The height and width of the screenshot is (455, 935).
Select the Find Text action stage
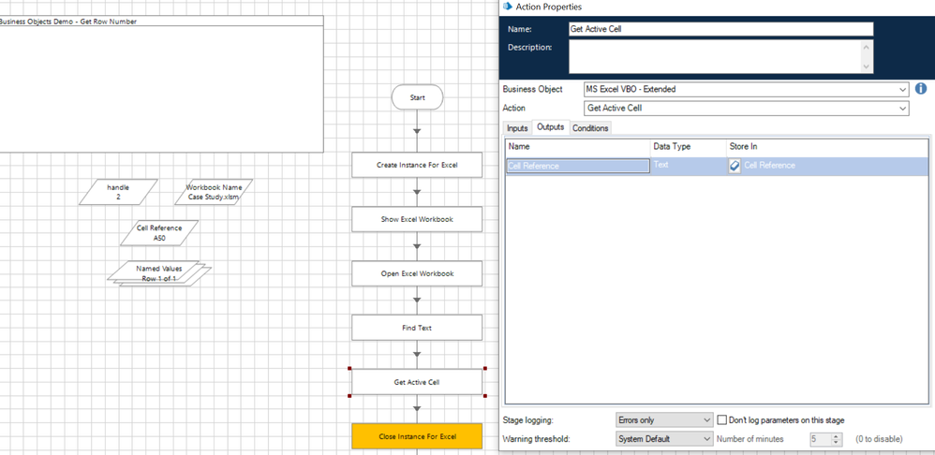coord(417,328)
